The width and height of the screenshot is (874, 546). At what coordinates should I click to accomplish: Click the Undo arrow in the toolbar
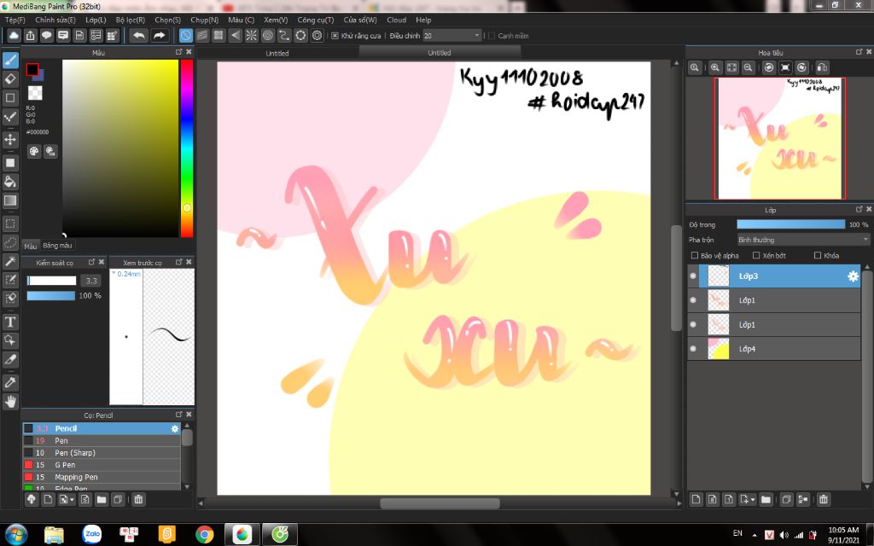(139, 36)
